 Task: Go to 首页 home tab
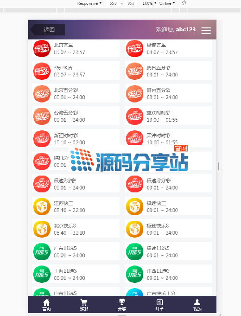[46, 305]
